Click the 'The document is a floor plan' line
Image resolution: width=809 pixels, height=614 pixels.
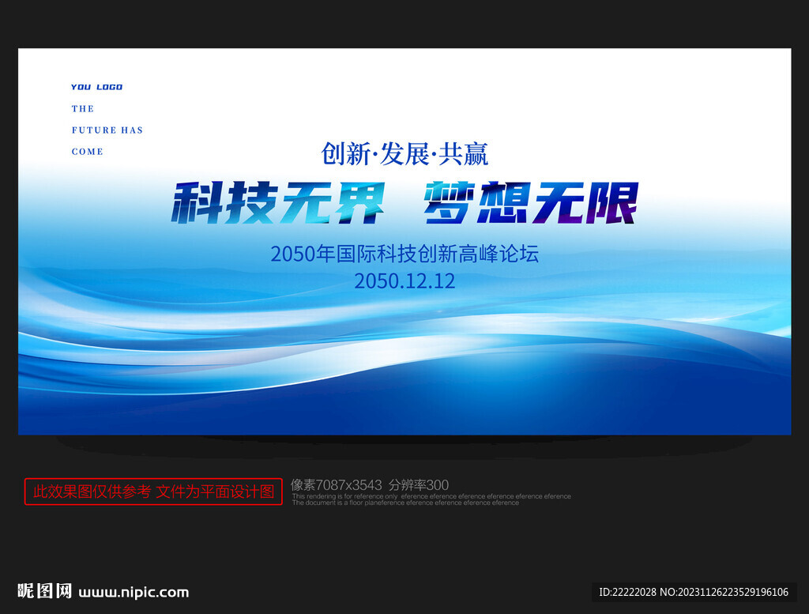pyautogui.click(x=405, y=503)
